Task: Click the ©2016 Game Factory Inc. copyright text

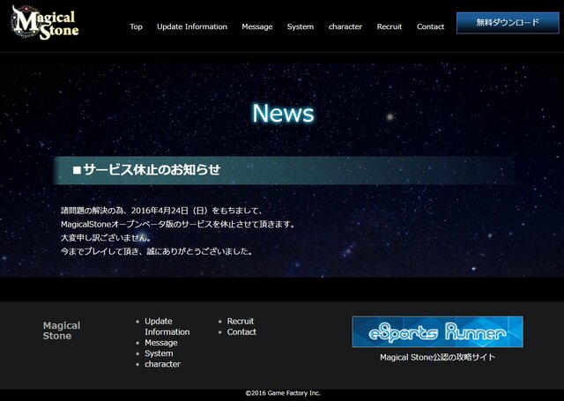Action: pos(283,393)
